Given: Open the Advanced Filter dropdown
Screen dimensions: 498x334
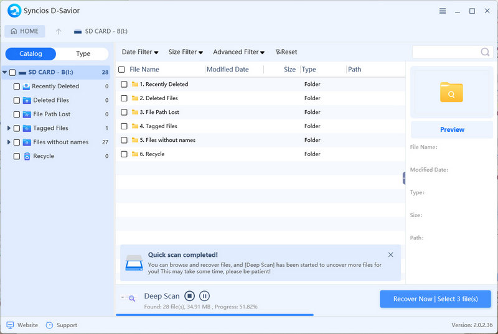Looking at the screenshot, I should [238, 52].
